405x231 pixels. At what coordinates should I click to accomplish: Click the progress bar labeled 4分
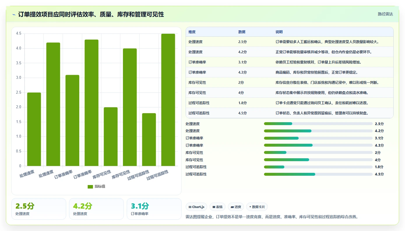[x=318, y=160]
